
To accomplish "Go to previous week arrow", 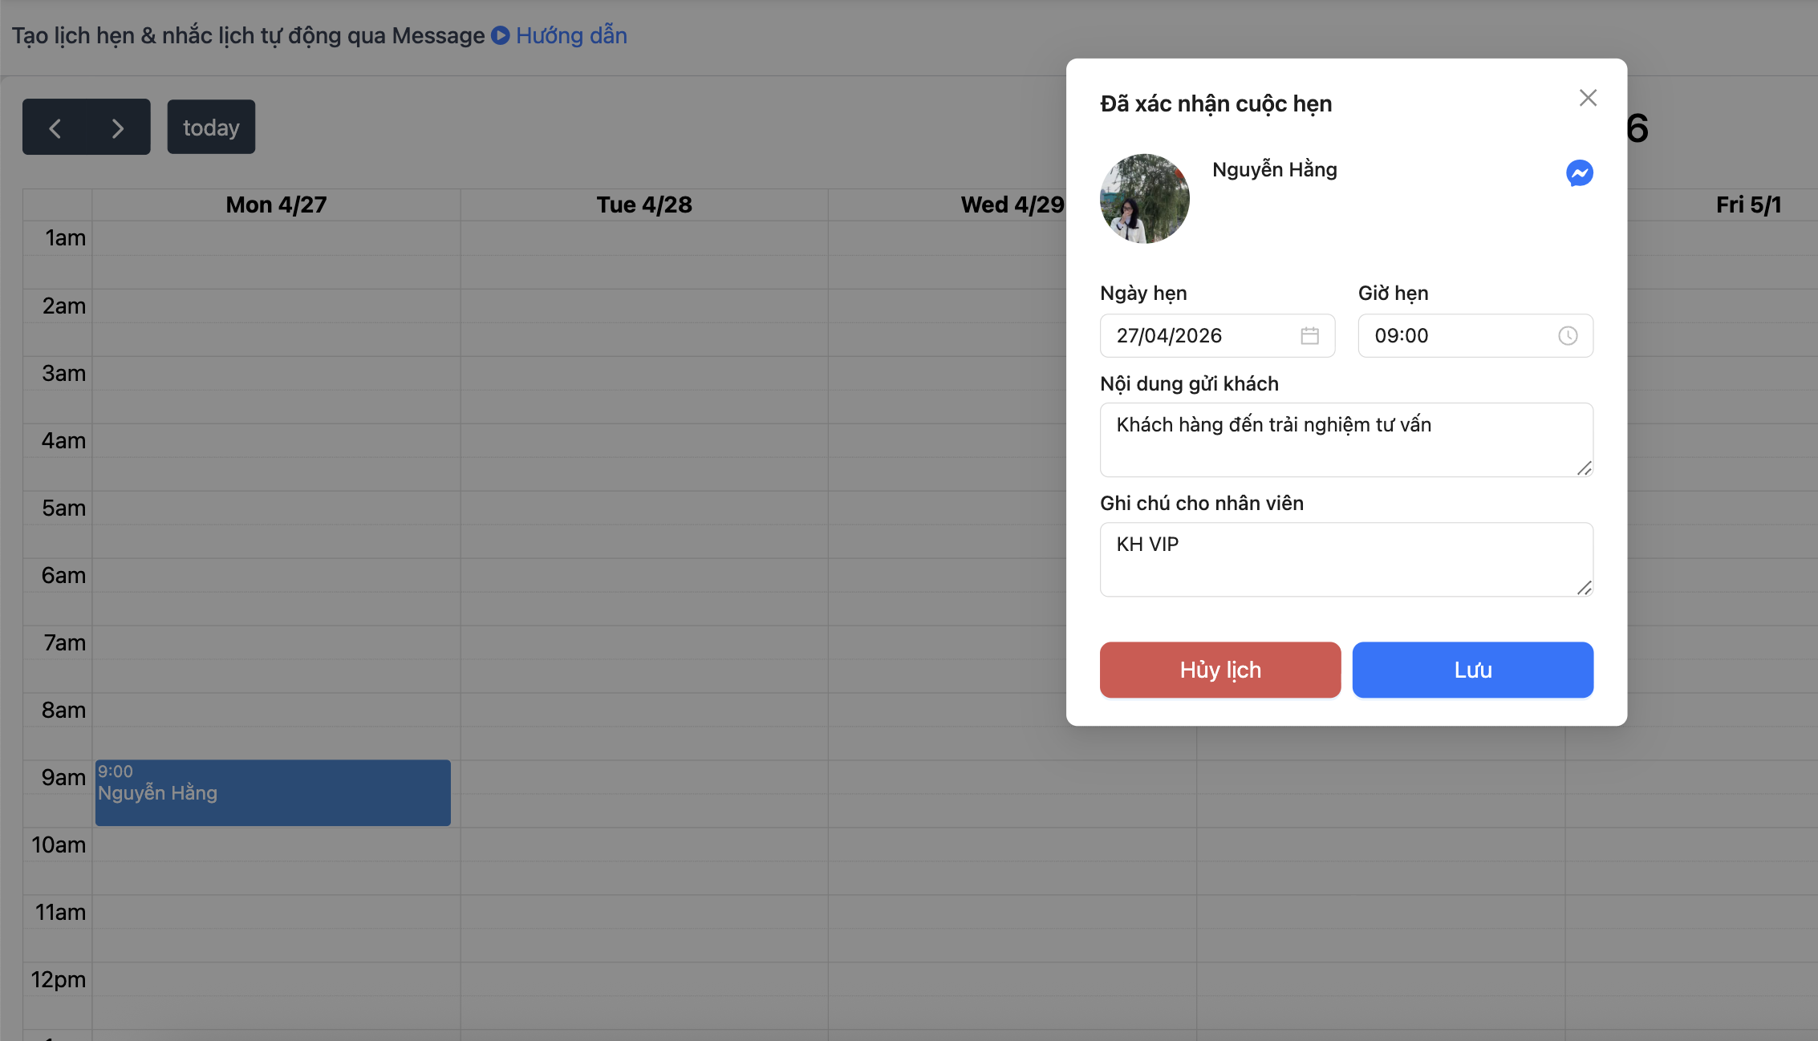I will [55, 128].
